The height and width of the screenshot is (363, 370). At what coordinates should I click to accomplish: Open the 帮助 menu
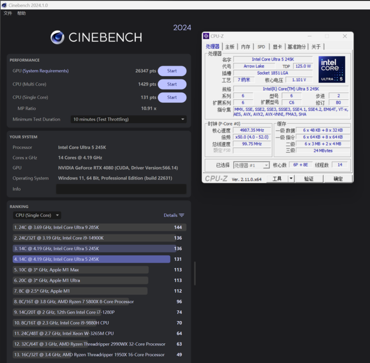21,13
